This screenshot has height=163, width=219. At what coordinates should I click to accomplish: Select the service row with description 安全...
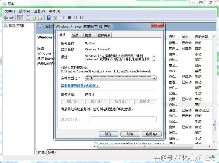[190, 65]
